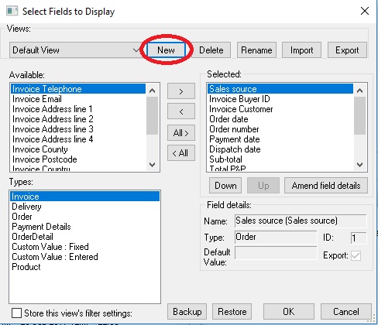Choose 'Order number' in Selected list
Viewport: 378px width, 325px height.
pos(234,129)
